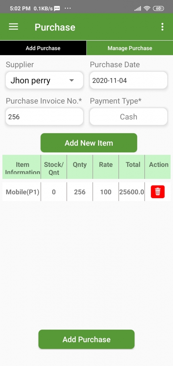Select the Qnty cell showing 256
Screen dimensions: 173x366
coord(80,192)
